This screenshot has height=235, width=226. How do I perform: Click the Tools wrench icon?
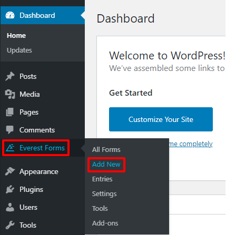click(x=10, y=225)
